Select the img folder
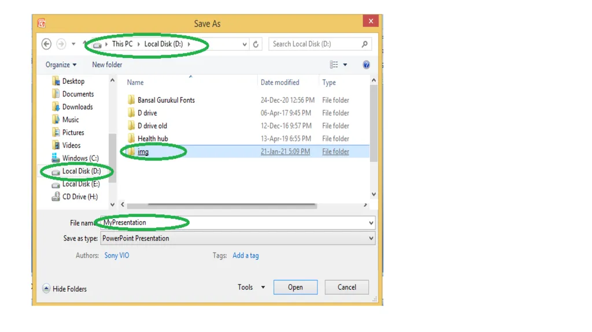 (x=143, y=151)
